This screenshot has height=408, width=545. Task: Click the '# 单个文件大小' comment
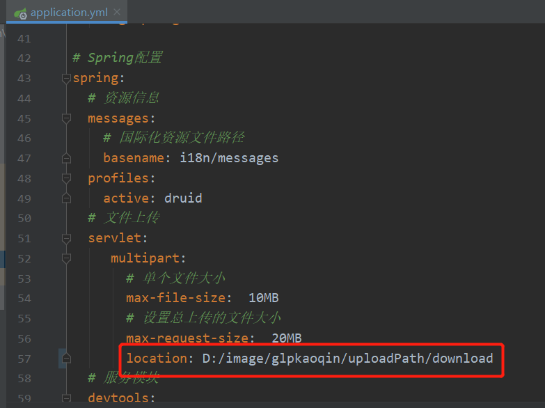pyautogui.click(x=175, y=278)
